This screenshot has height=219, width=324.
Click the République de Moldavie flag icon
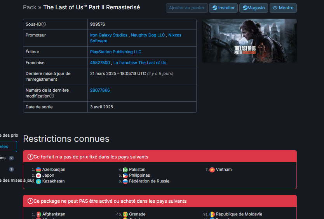[212, 214]
